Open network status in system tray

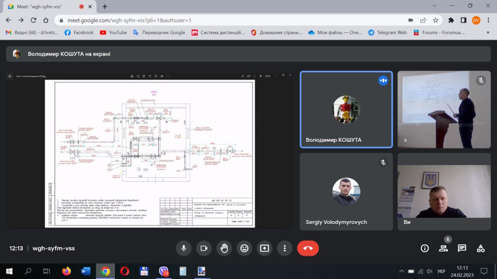[421, 271]
